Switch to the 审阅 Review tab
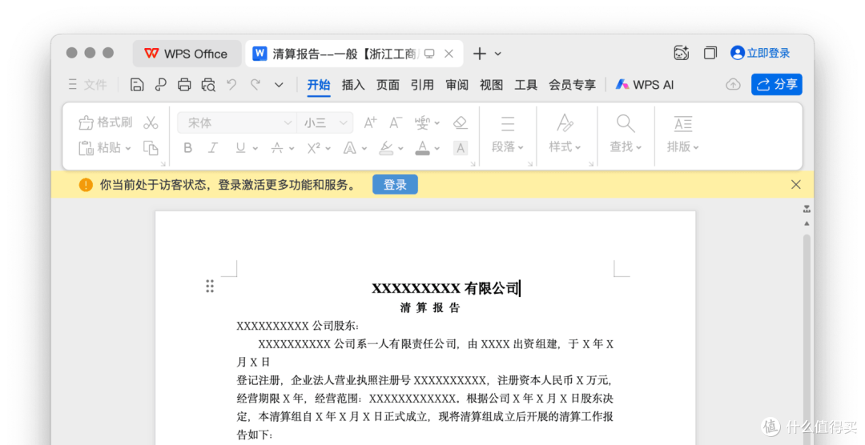The width and height of the screenshot is (865, 445). click(457, 84)
